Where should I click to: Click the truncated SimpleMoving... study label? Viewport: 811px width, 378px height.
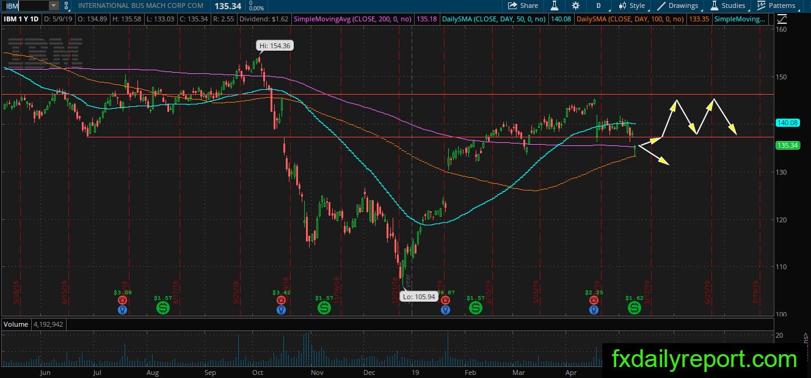click(740, 19)
